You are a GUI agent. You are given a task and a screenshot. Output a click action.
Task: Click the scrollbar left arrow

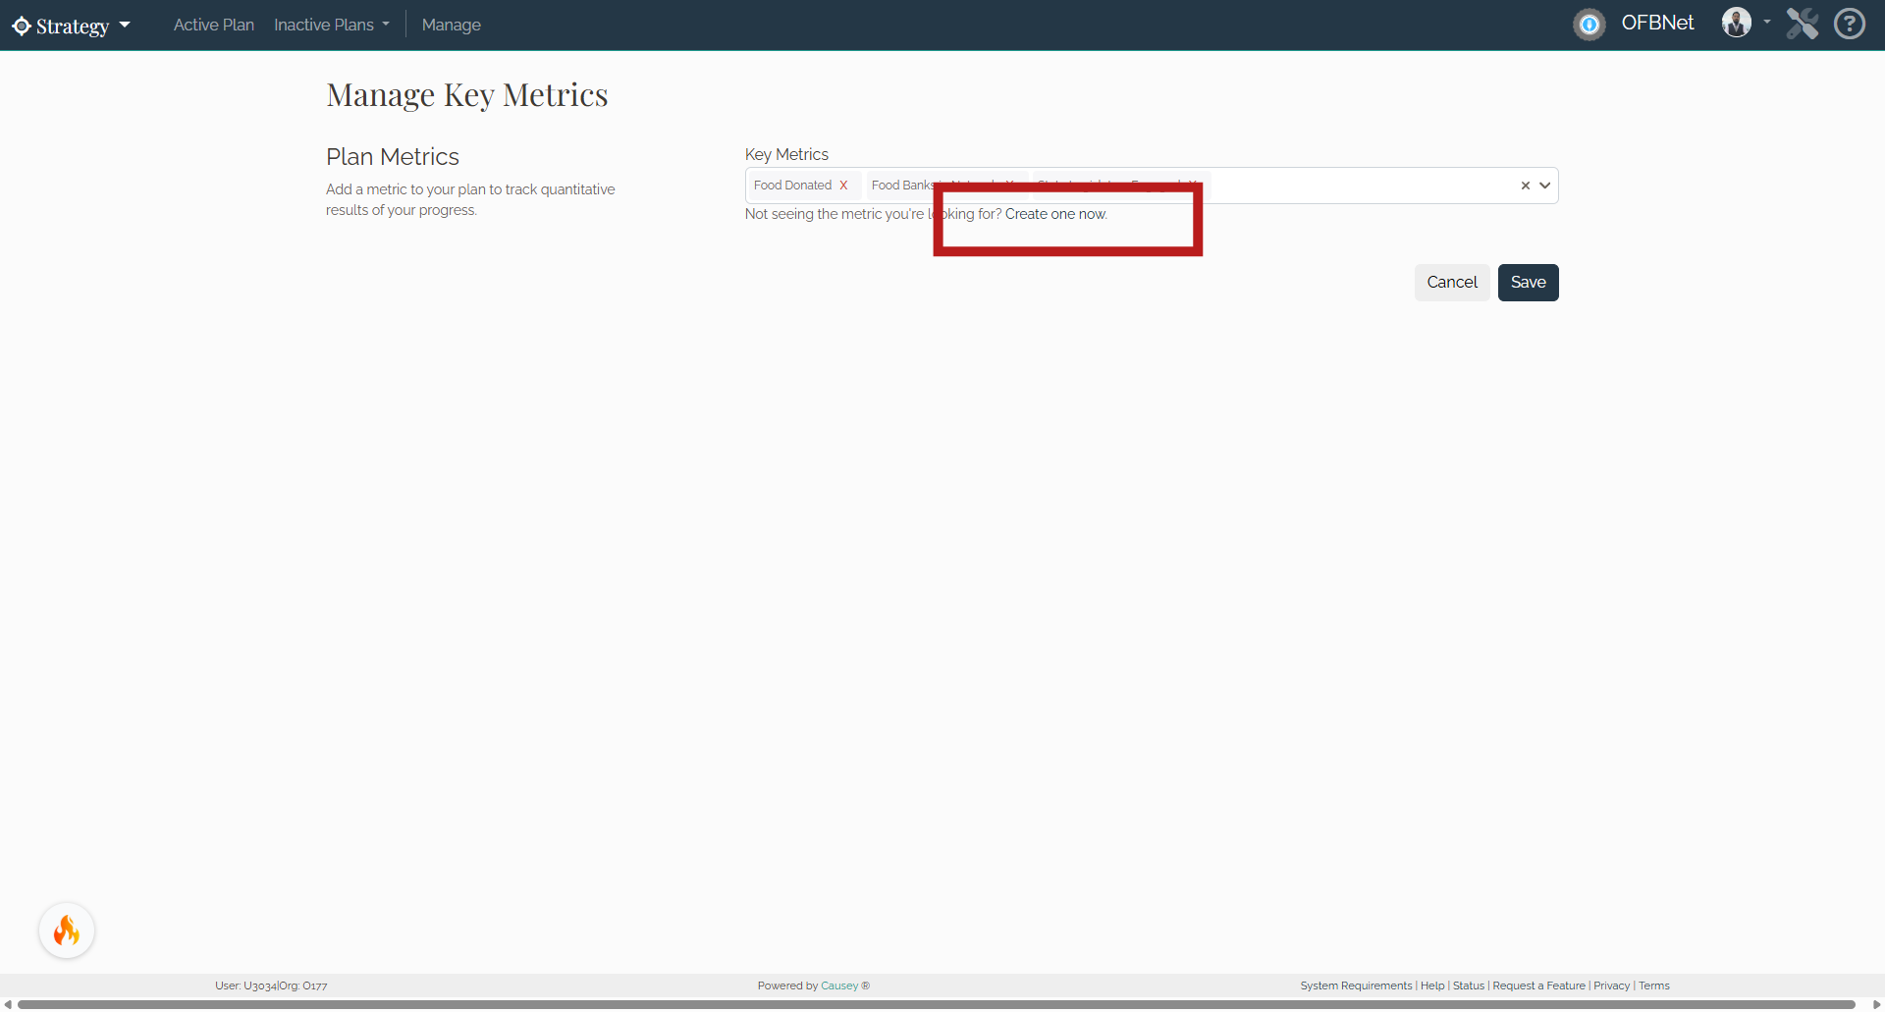(8, 1005)
